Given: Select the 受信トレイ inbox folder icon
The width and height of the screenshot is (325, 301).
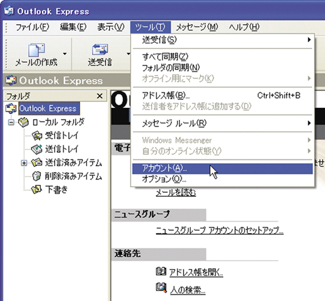Looking at the screenshot, I should pos(37,135).
